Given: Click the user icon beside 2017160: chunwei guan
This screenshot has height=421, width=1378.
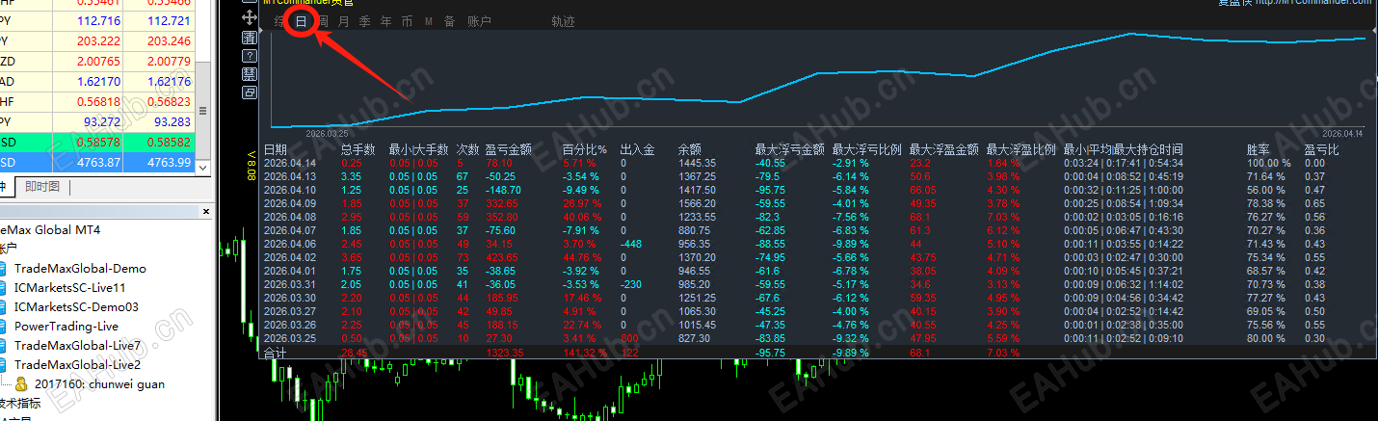Looking at the screenshot, I should (21, 383).
